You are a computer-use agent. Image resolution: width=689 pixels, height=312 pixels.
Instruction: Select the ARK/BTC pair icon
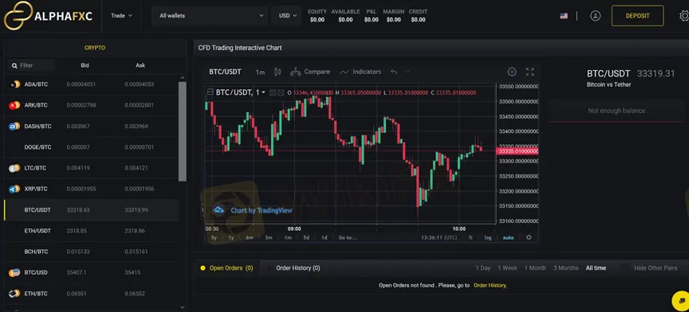pos(14,105)
